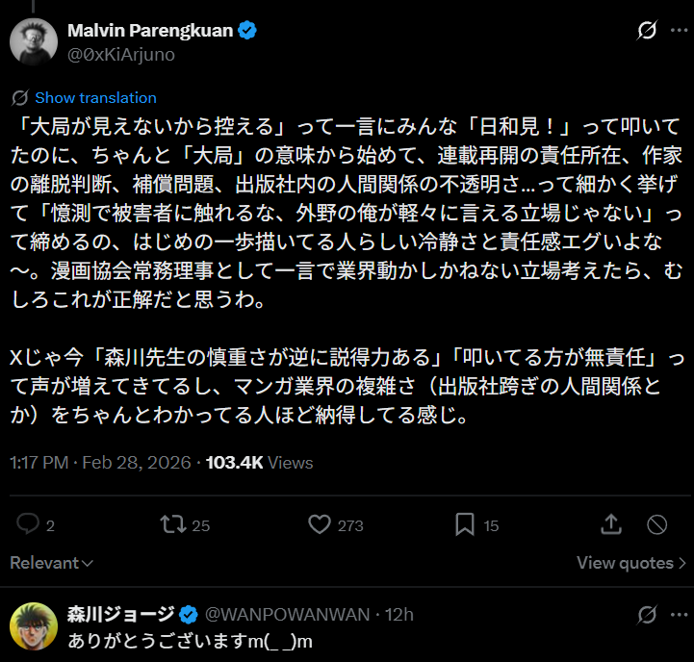Viewport: 694px width, 662px height.
Task: Click the translation icon beside Show translation
Action: 20,97
